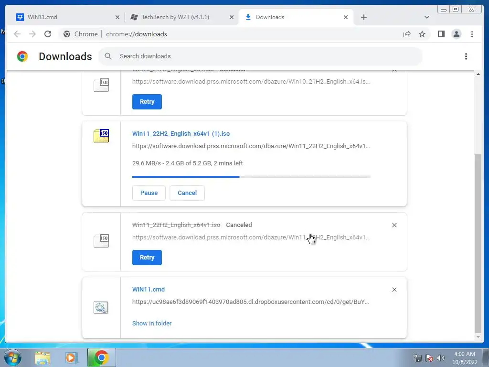Click the Win11 download progress bar
The width and height of the screenshot is (489, 367).
point(251,177)
